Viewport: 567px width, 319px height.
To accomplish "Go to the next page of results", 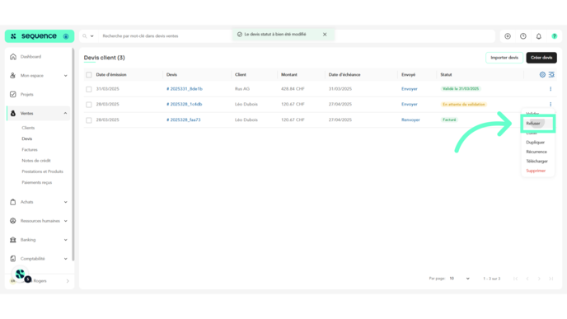I will pyautogui.click(x=539, y=279).
